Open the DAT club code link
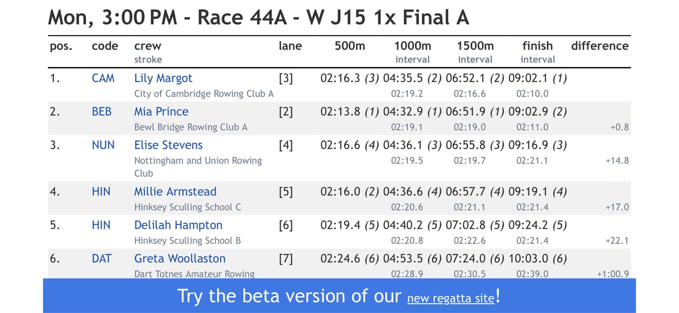679x313 pixels. [101, 259]
